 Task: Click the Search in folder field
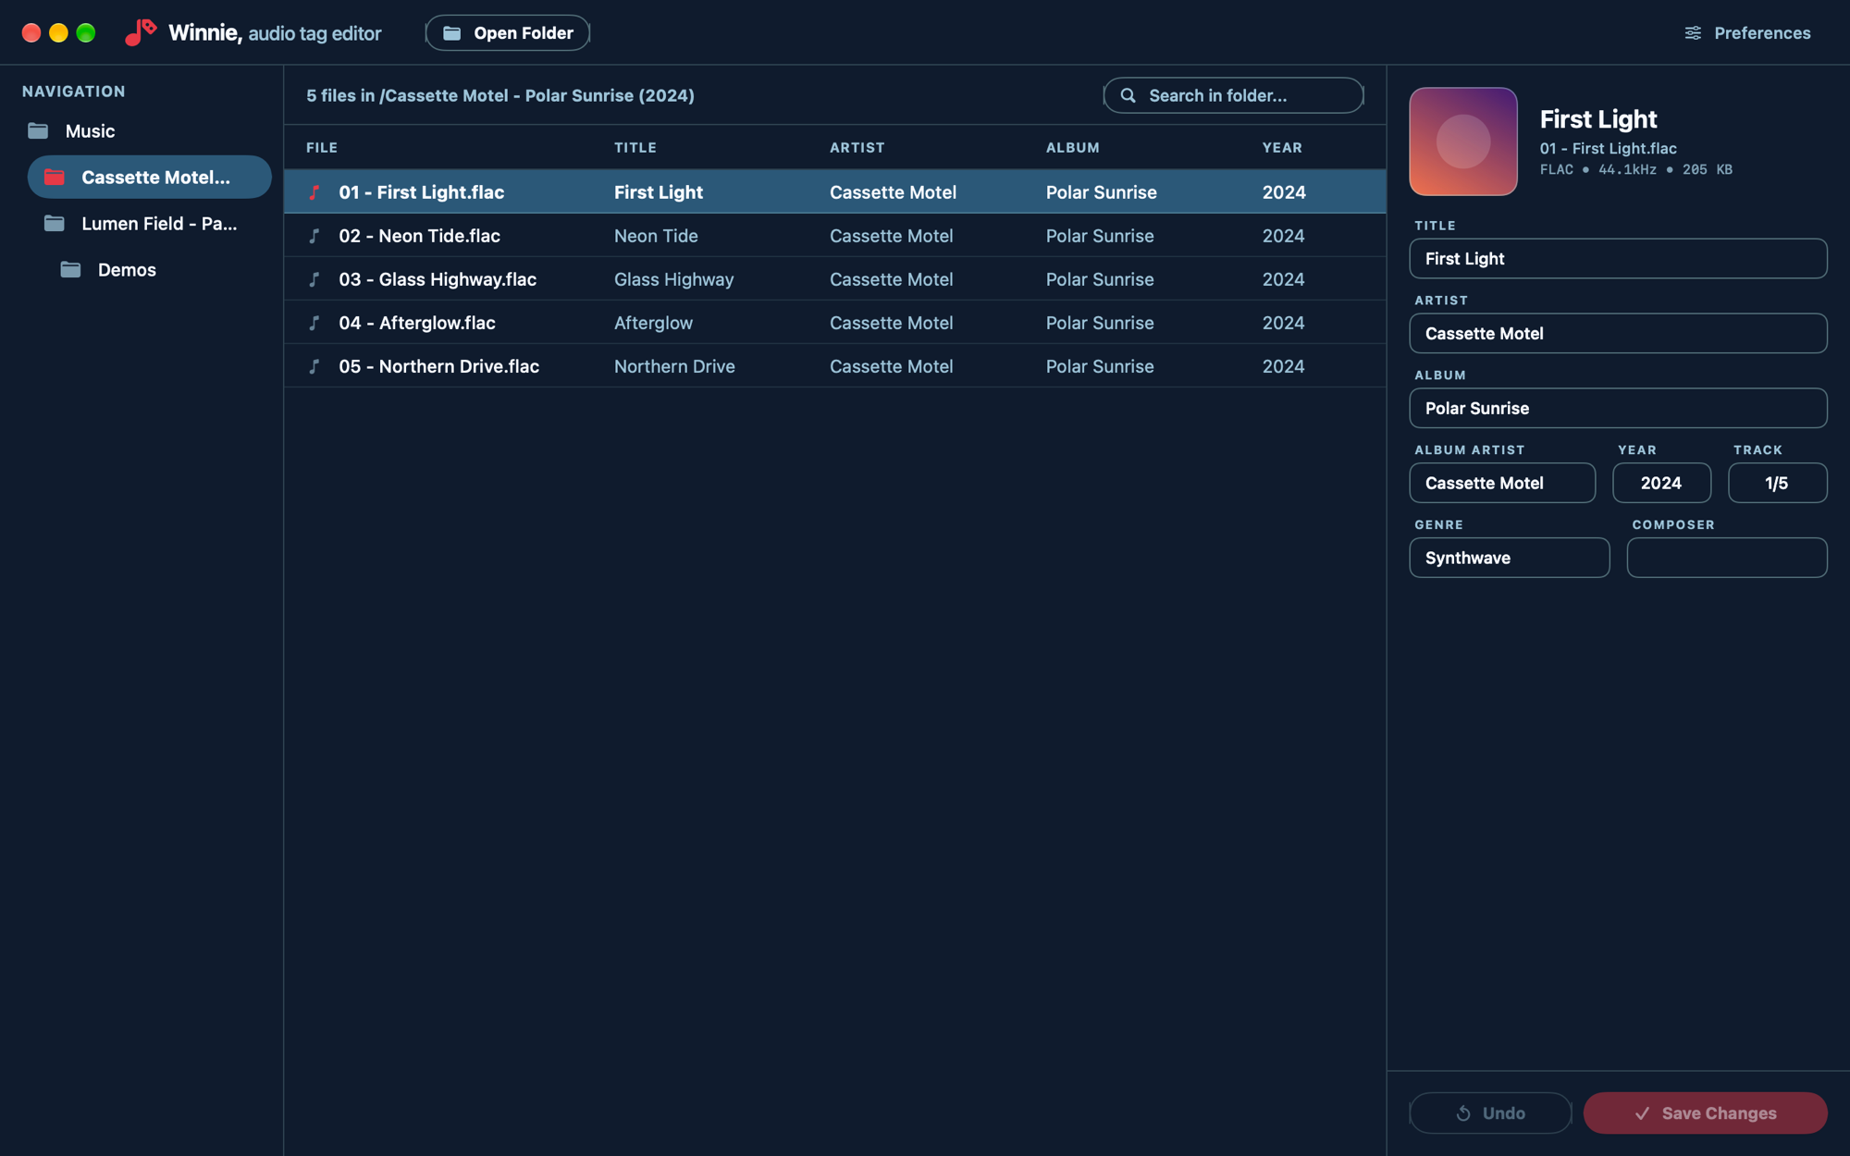tap(1233, 95)
